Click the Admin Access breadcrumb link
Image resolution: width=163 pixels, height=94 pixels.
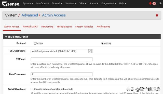[x=54, y=15]
